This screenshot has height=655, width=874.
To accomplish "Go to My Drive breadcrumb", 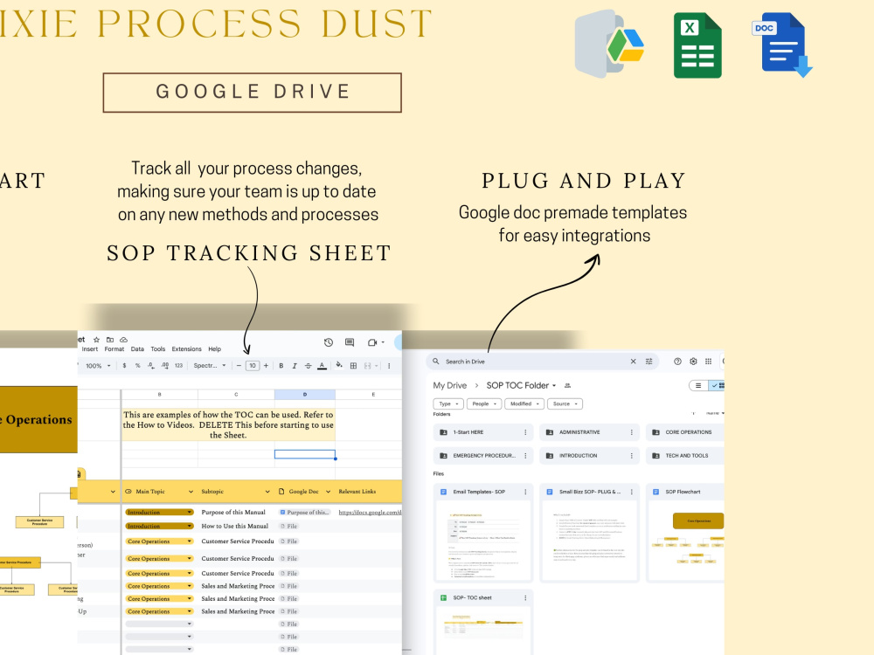I will click(x=450, y=385).
